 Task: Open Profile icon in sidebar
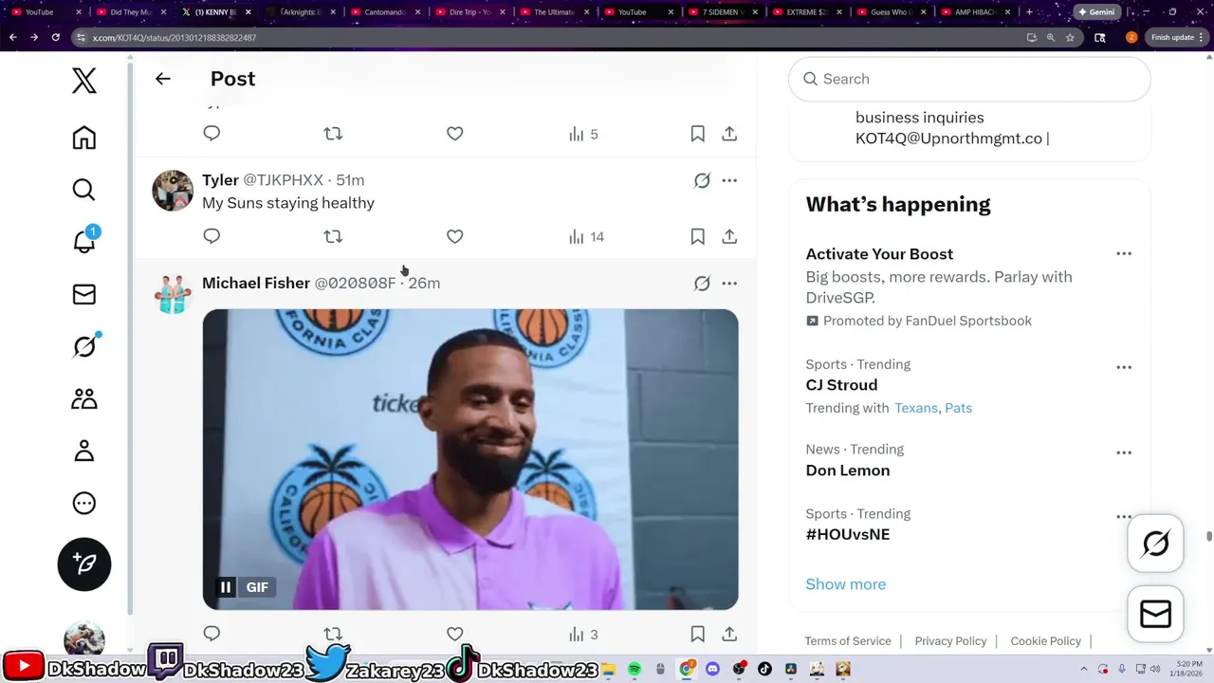click(84, 451)
